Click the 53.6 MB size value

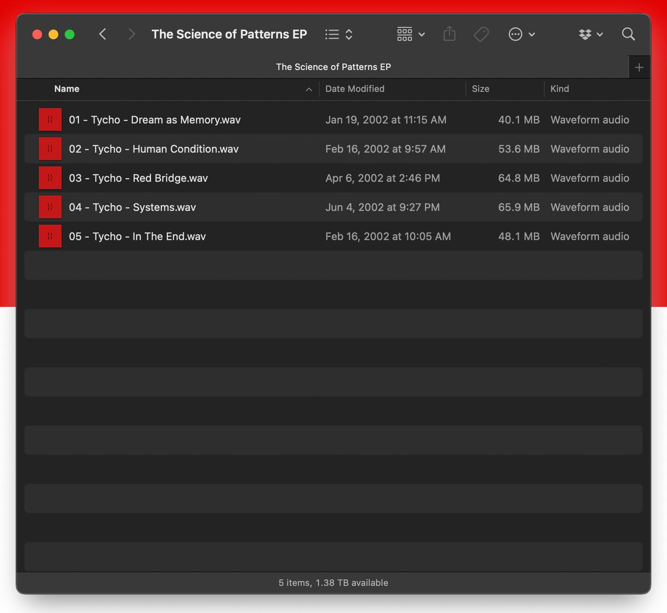pos(519,149)
